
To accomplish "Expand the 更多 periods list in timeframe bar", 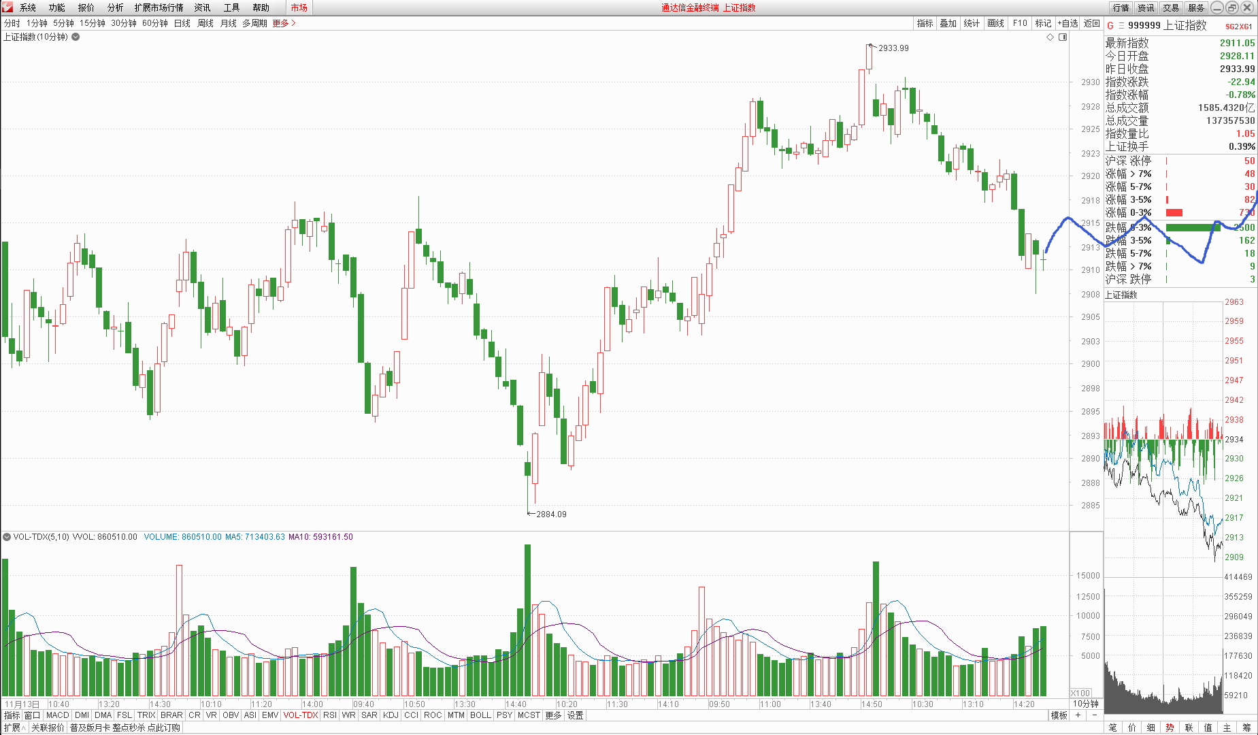I will point(284,23).
